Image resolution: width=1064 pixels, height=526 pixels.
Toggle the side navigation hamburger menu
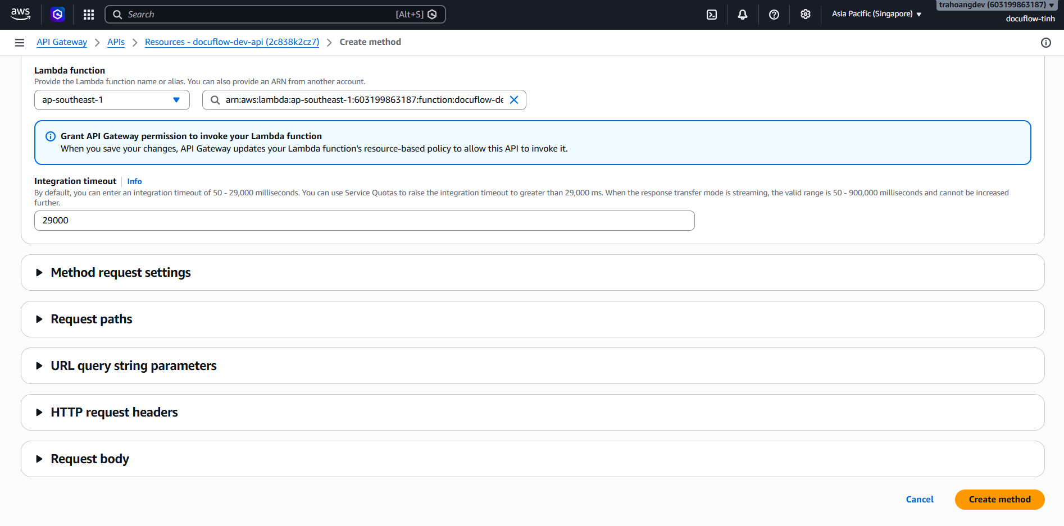(20, 43)
